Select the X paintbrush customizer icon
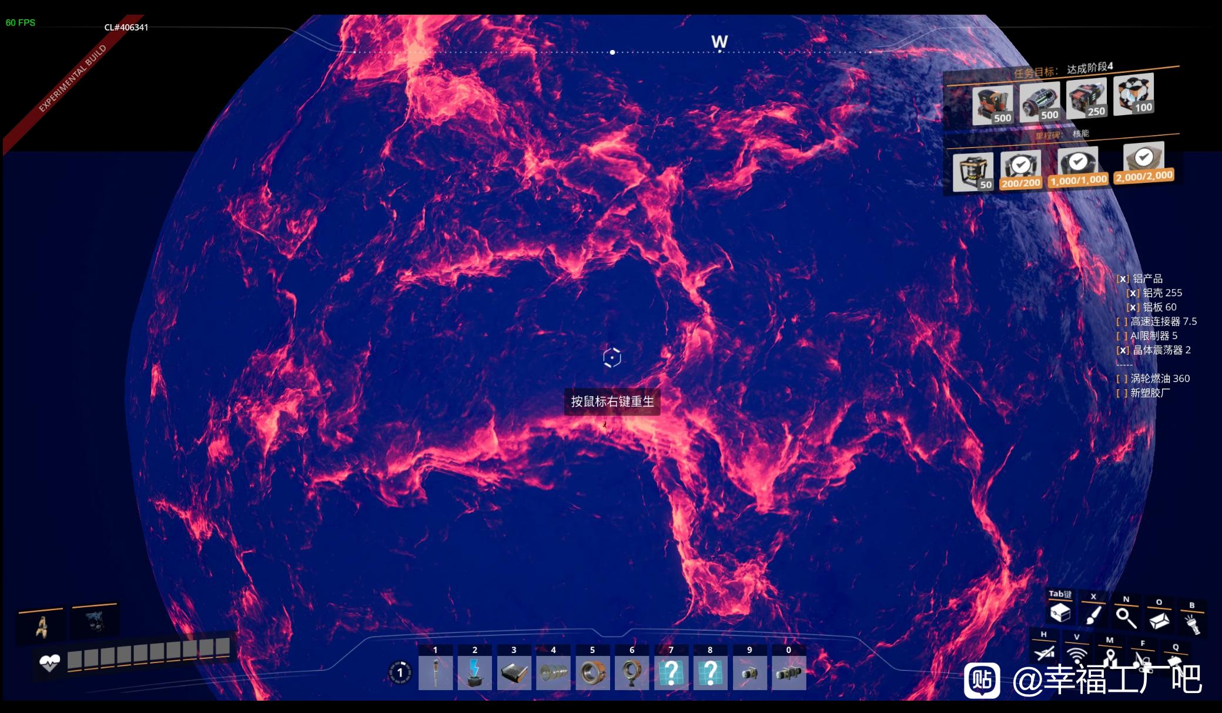The image size is (1222, 713). (1093, 615)
